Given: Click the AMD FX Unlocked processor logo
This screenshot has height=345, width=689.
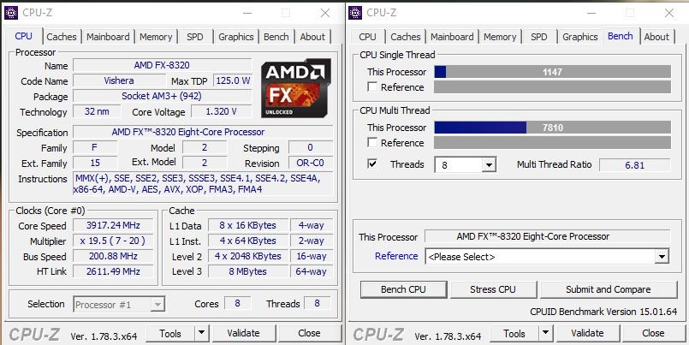Looking at the screenshot, I should point(296,88).
